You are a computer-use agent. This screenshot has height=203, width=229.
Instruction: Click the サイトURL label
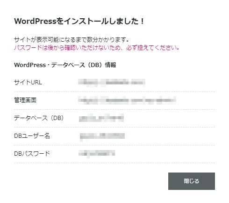tap(28, 83)
